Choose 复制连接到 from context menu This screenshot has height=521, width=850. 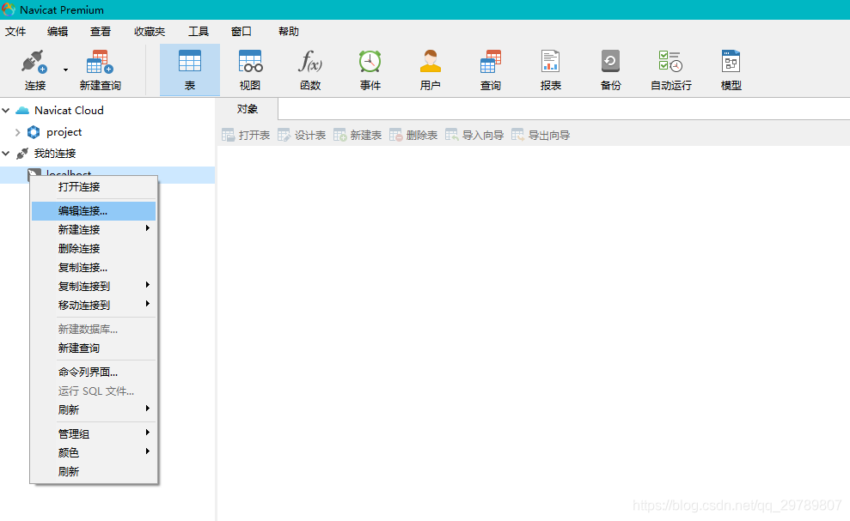tap(94, 286)
